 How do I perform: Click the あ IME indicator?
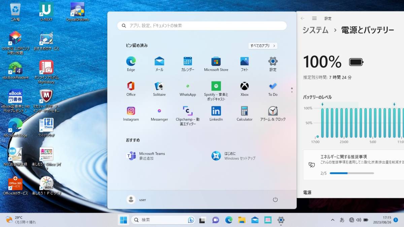[x=342, y=220]
